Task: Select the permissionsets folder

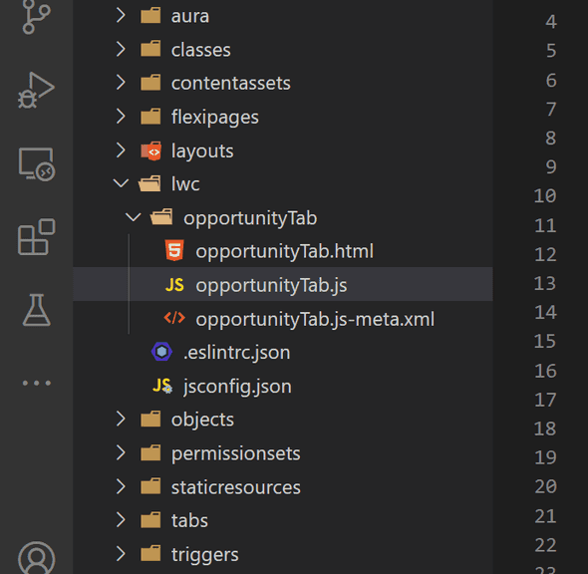Action: (283, 452)
